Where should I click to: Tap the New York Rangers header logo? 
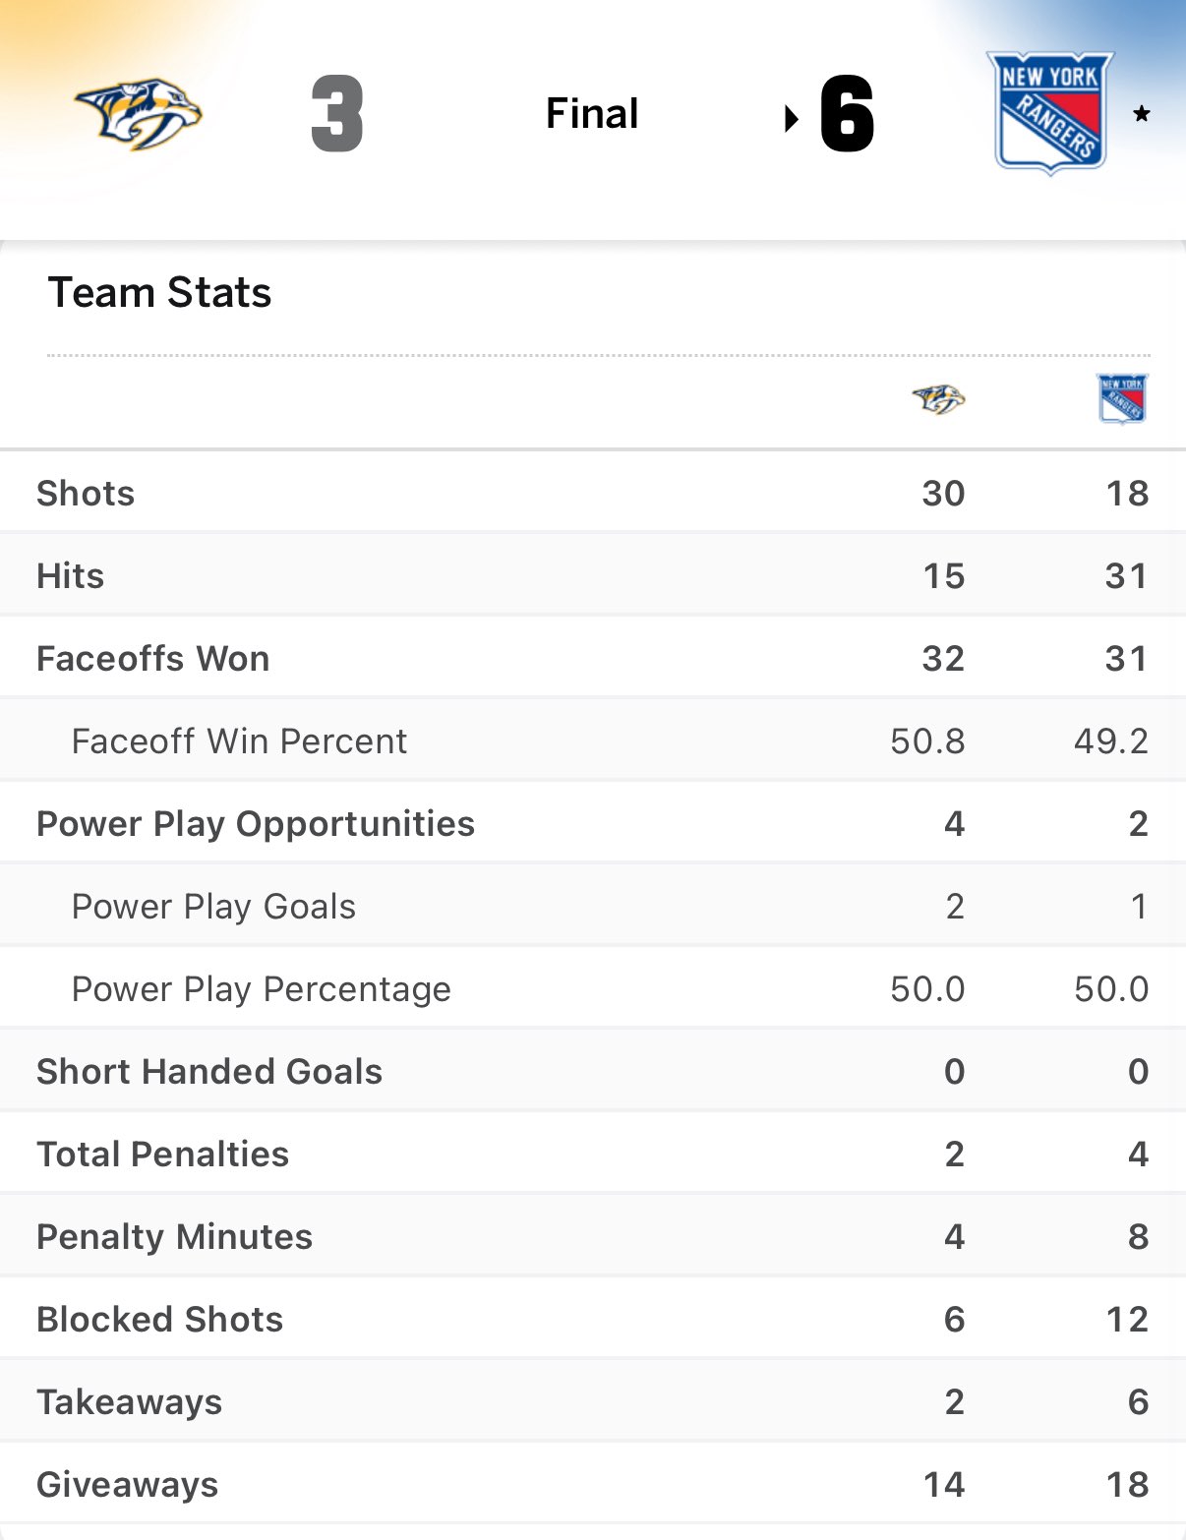1050,113
